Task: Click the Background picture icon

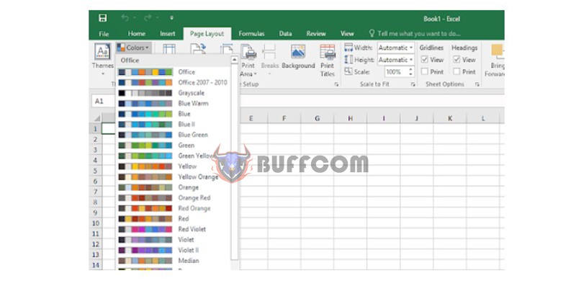Action: pos(298,51)
